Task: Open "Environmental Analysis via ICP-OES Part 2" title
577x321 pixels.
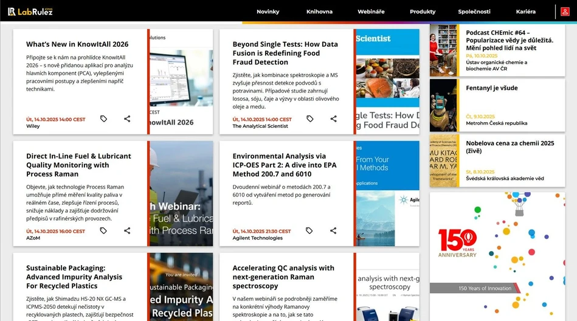Action: [x=285, y=165]
